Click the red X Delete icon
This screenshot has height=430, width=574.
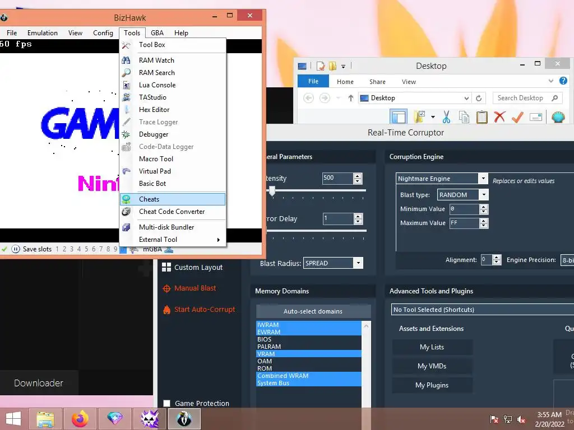(499, 117)
